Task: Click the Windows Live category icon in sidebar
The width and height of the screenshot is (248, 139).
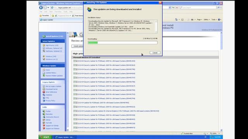Action: coord(44,59)
